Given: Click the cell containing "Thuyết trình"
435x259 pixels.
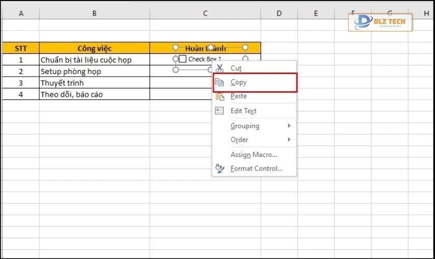Looking at the screenshot, I should click(x=94, y=83).
